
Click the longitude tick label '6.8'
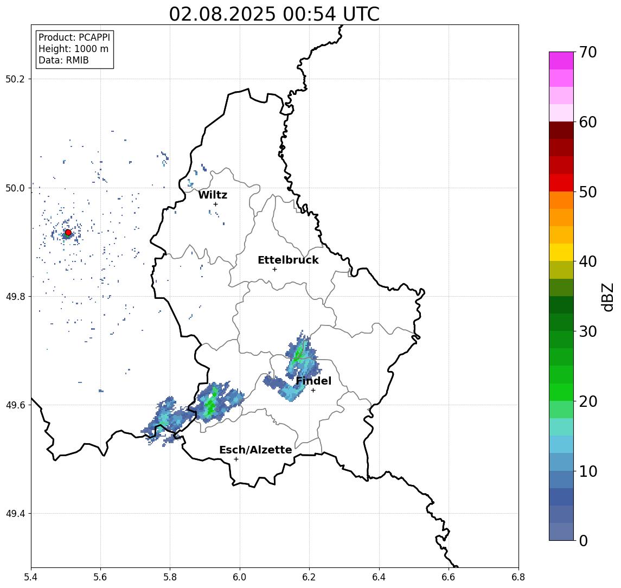(x=518, y=577)
